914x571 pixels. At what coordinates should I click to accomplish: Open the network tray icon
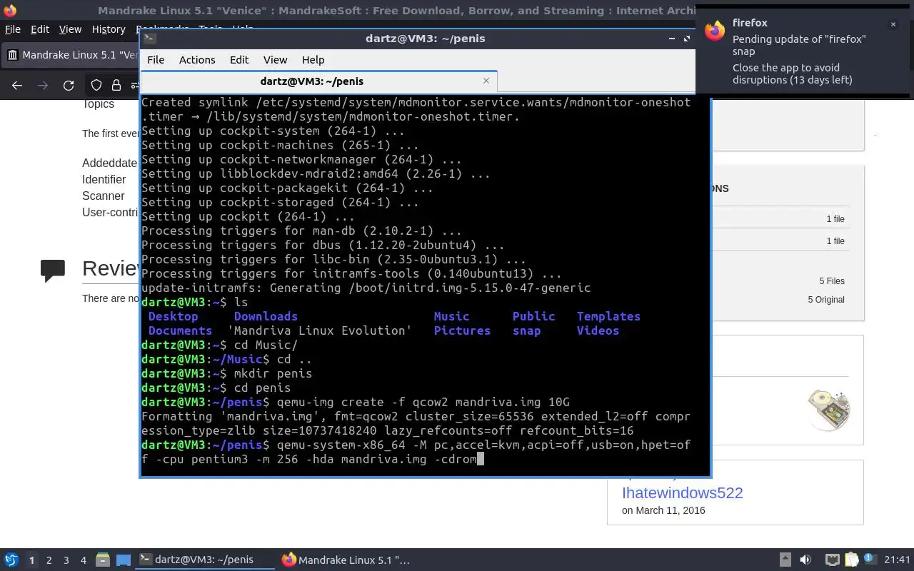pos(832,560)
